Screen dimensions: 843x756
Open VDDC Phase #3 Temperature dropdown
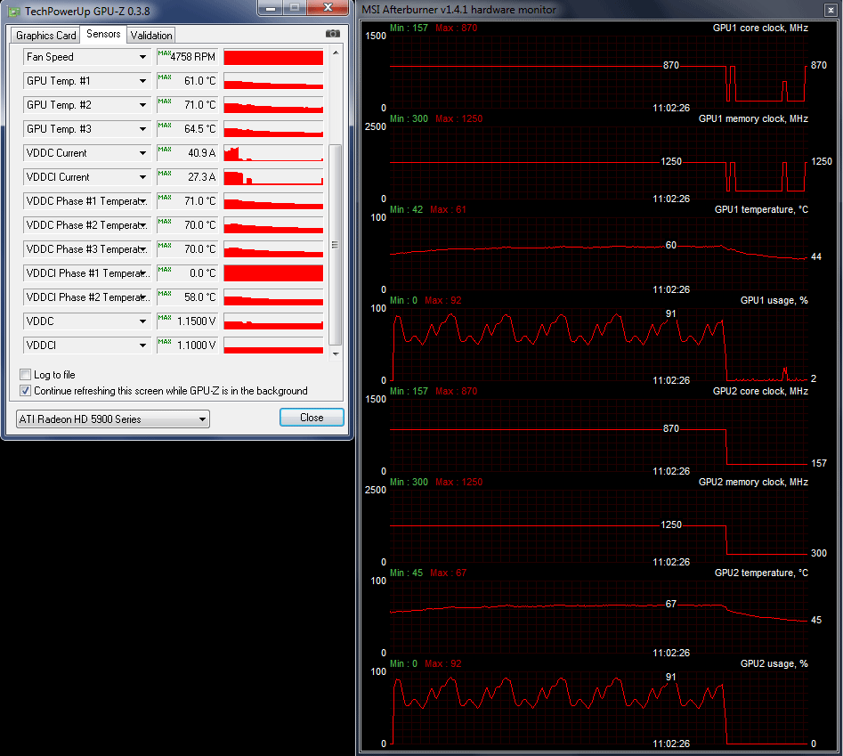[x=142, y=249]
